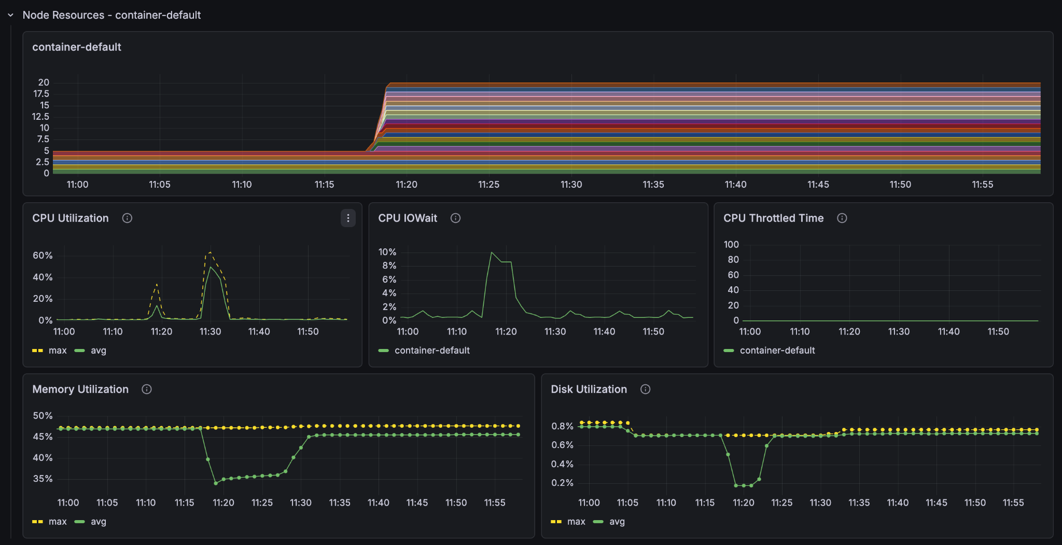This screenshot has height=545, width=1062.
Task: Show the Memory Utilization panel description icon
Action: (146, 389)
